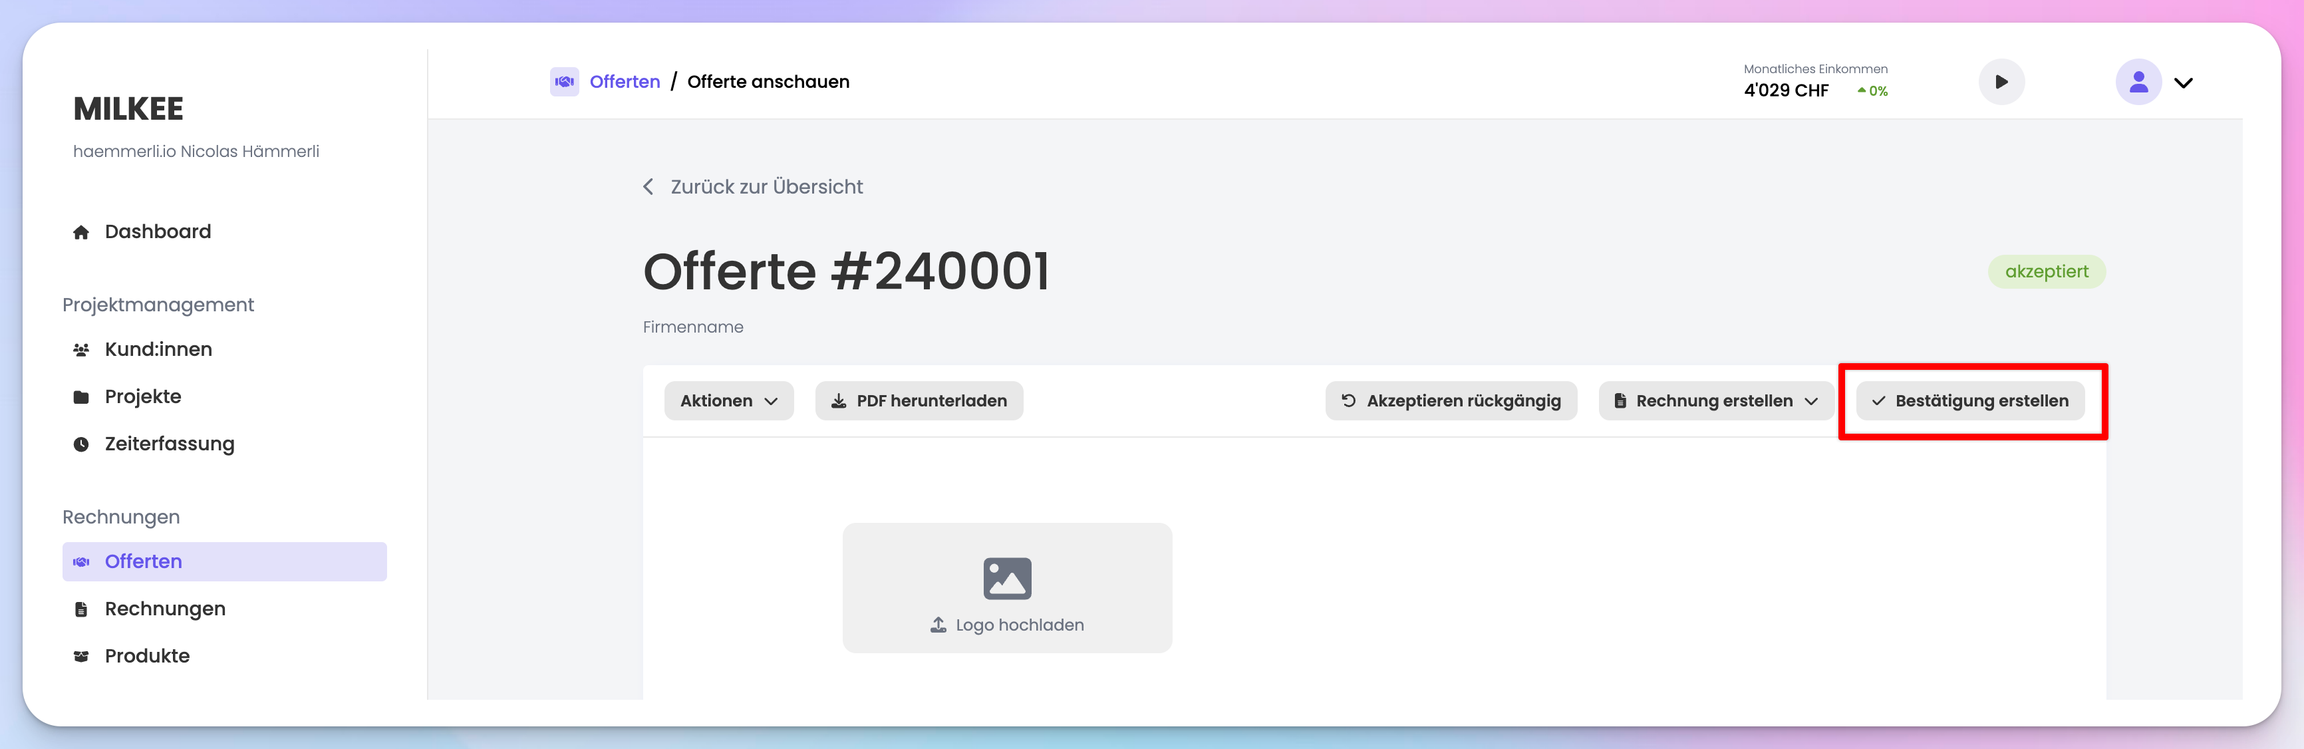Expand the user menu chevron
Viewport: 2304px width, 749px height.
click(2183, 83)
